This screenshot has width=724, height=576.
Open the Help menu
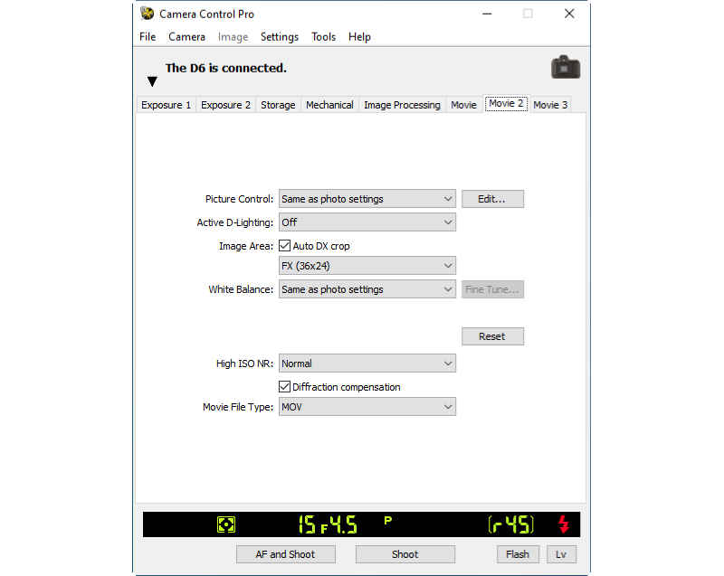pos(359,37)
